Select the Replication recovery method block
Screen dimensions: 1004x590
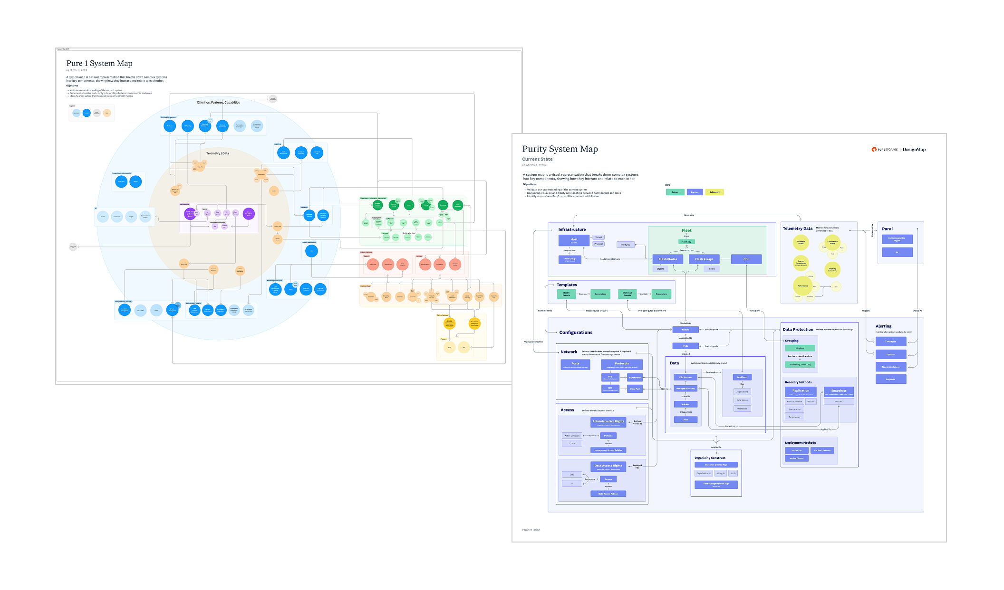click(801, 391)
